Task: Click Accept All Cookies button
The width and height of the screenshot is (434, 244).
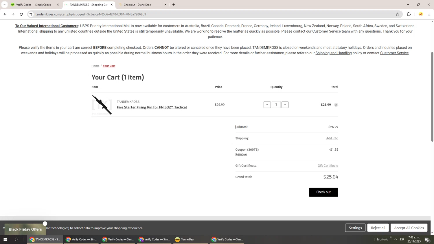Action: pyautogui.click(x=409, y=228)
